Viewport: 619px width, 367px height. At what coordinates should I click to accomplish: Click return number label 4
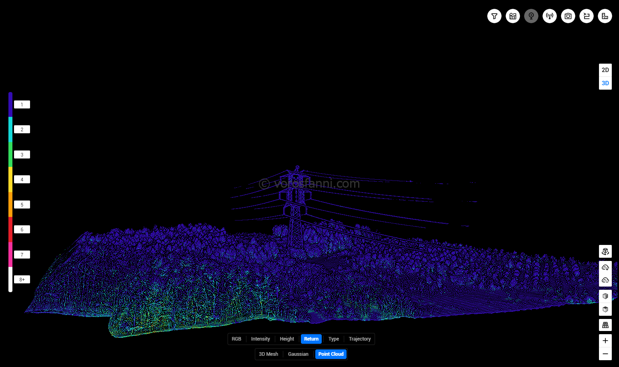(22, 180)
